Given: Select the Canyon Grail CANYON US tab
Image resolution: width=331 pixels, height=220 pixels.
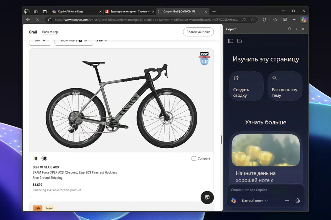Looking at the screenshot, I should [183, 11].
